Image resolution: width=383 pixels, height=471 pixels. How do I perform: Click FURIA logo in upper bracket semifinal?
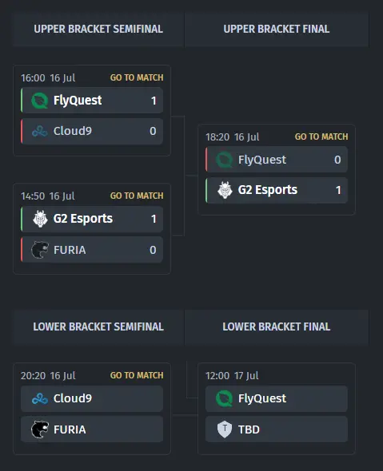point(40,250)
